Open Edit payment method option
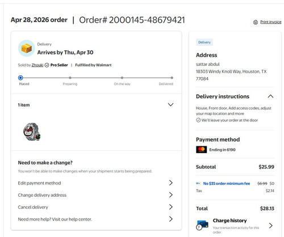This screenshot has height=237, width=284. click(95, 183)
